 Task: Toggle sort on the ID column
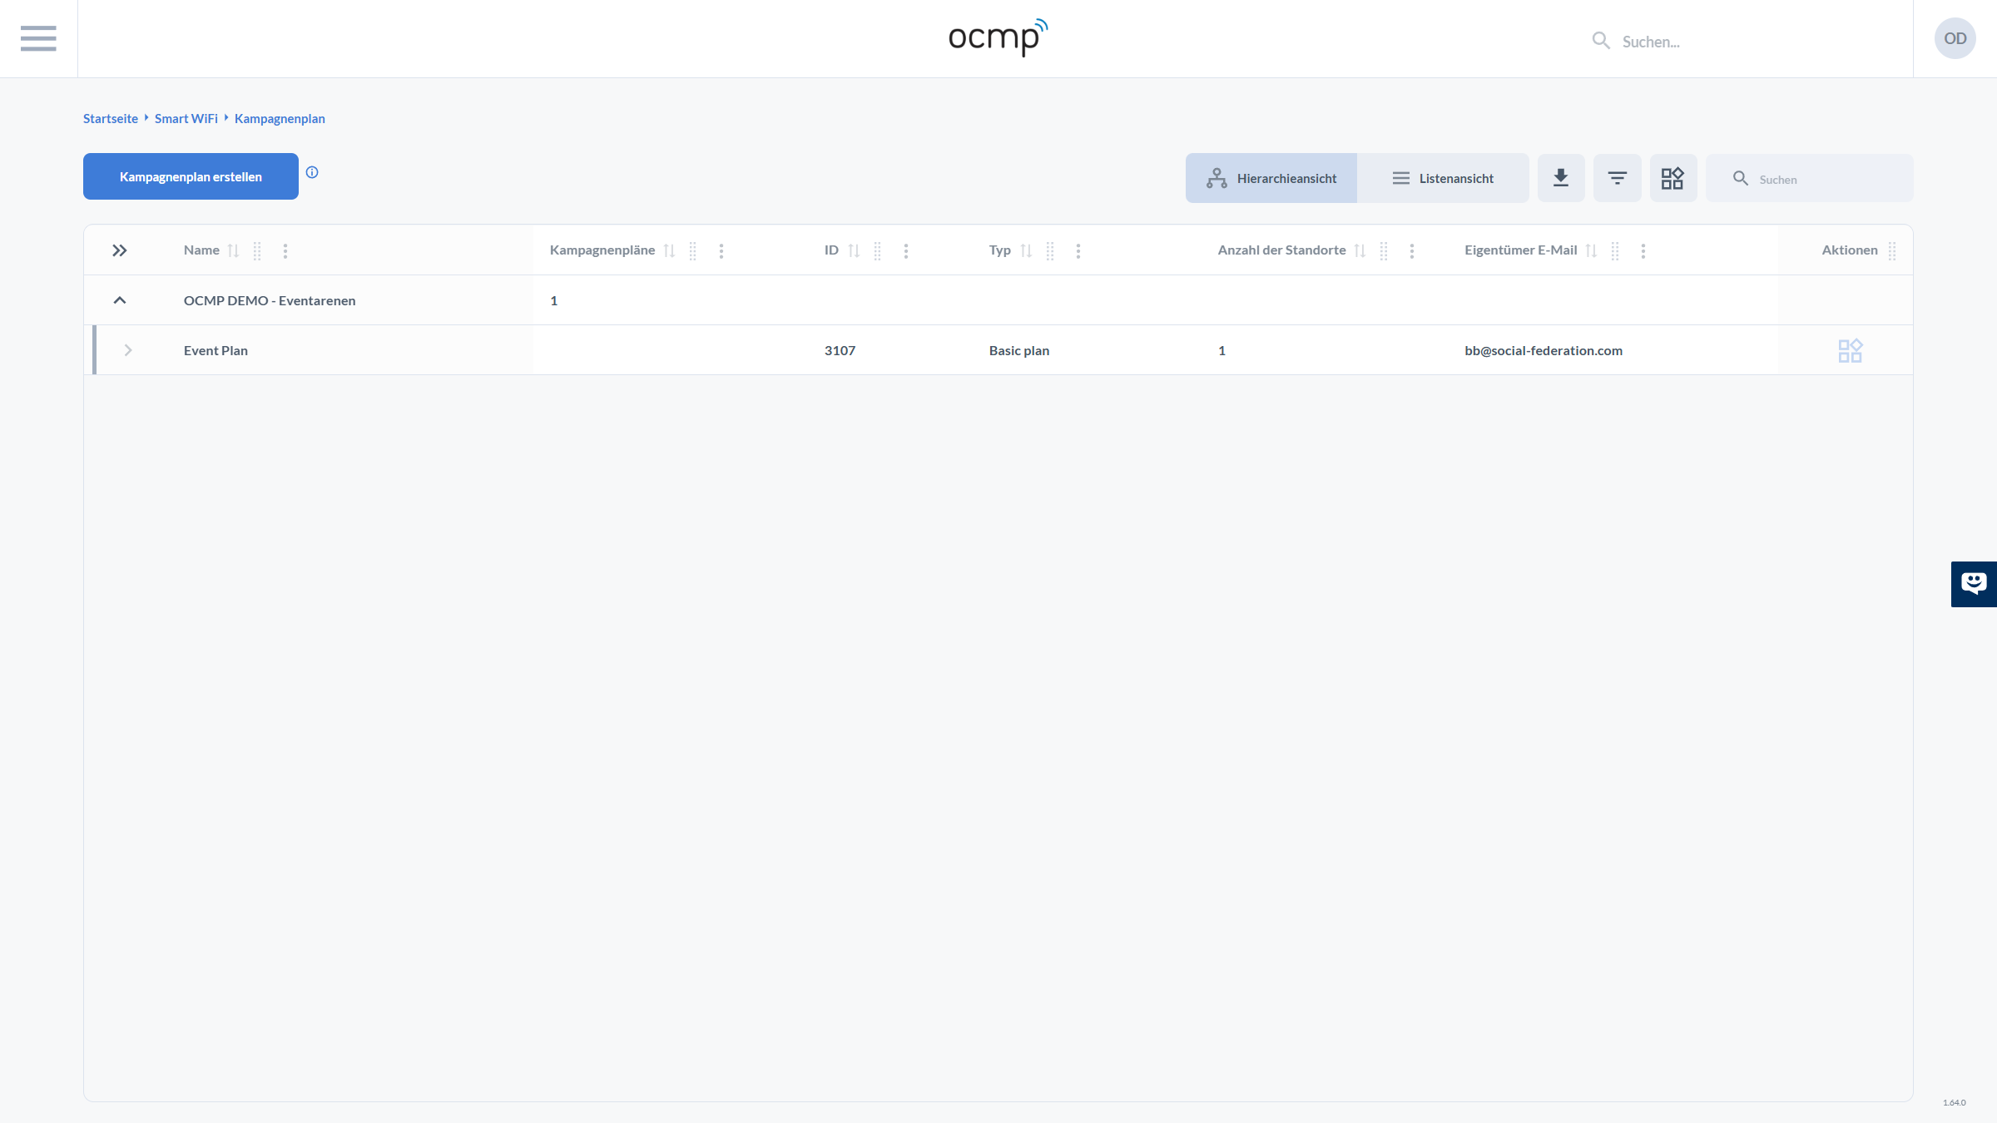pyautogui.click(x=854, y=250)
